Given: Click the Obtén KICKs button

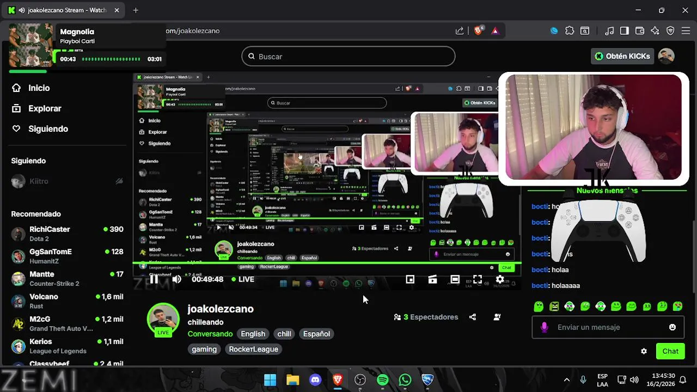Looking at the screenshot, I should pos(622,56).
